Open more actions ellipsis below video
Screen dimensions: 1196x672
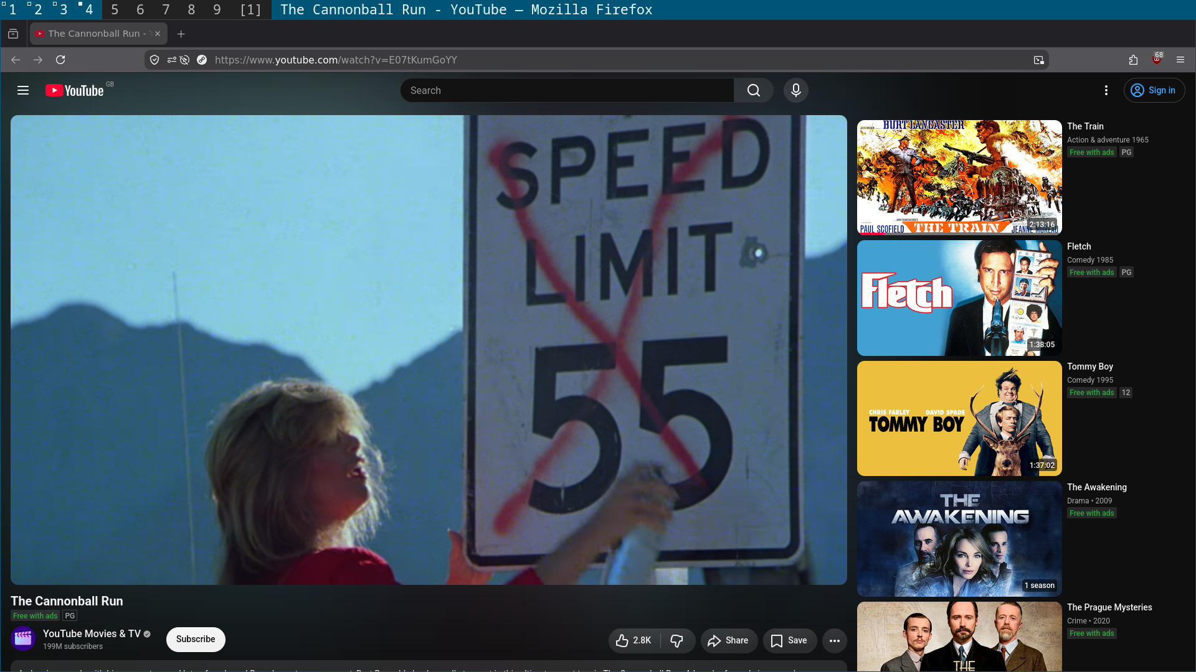tap(835, 640)
